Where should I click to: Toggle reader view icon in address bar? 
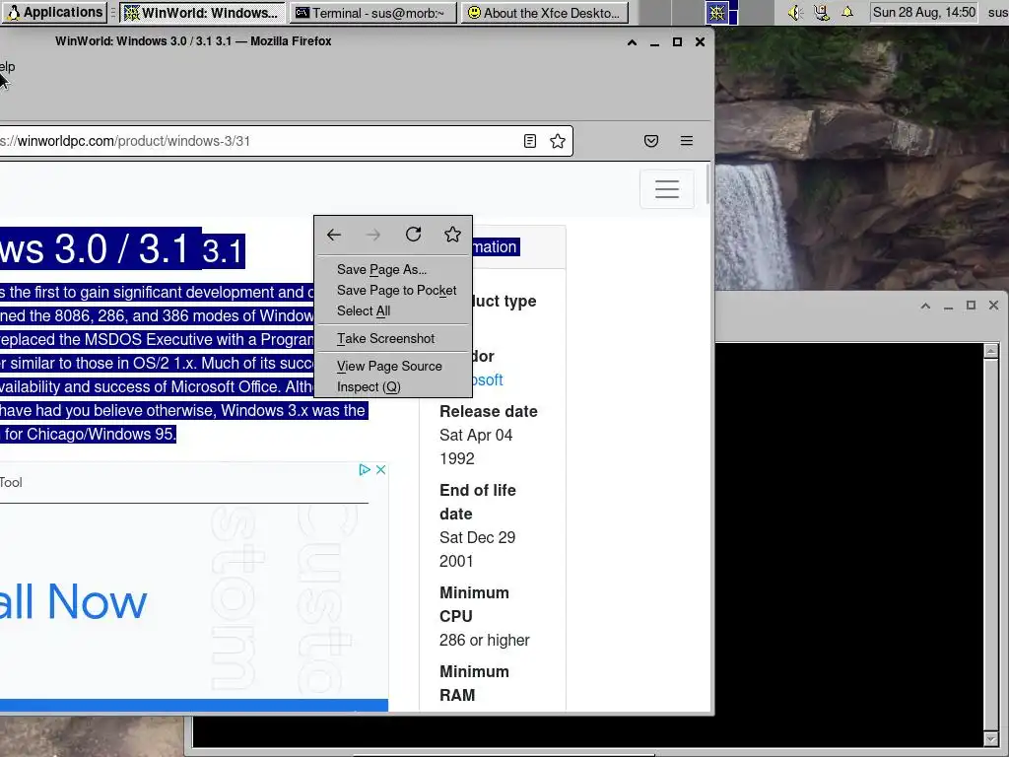coord(529,141)
